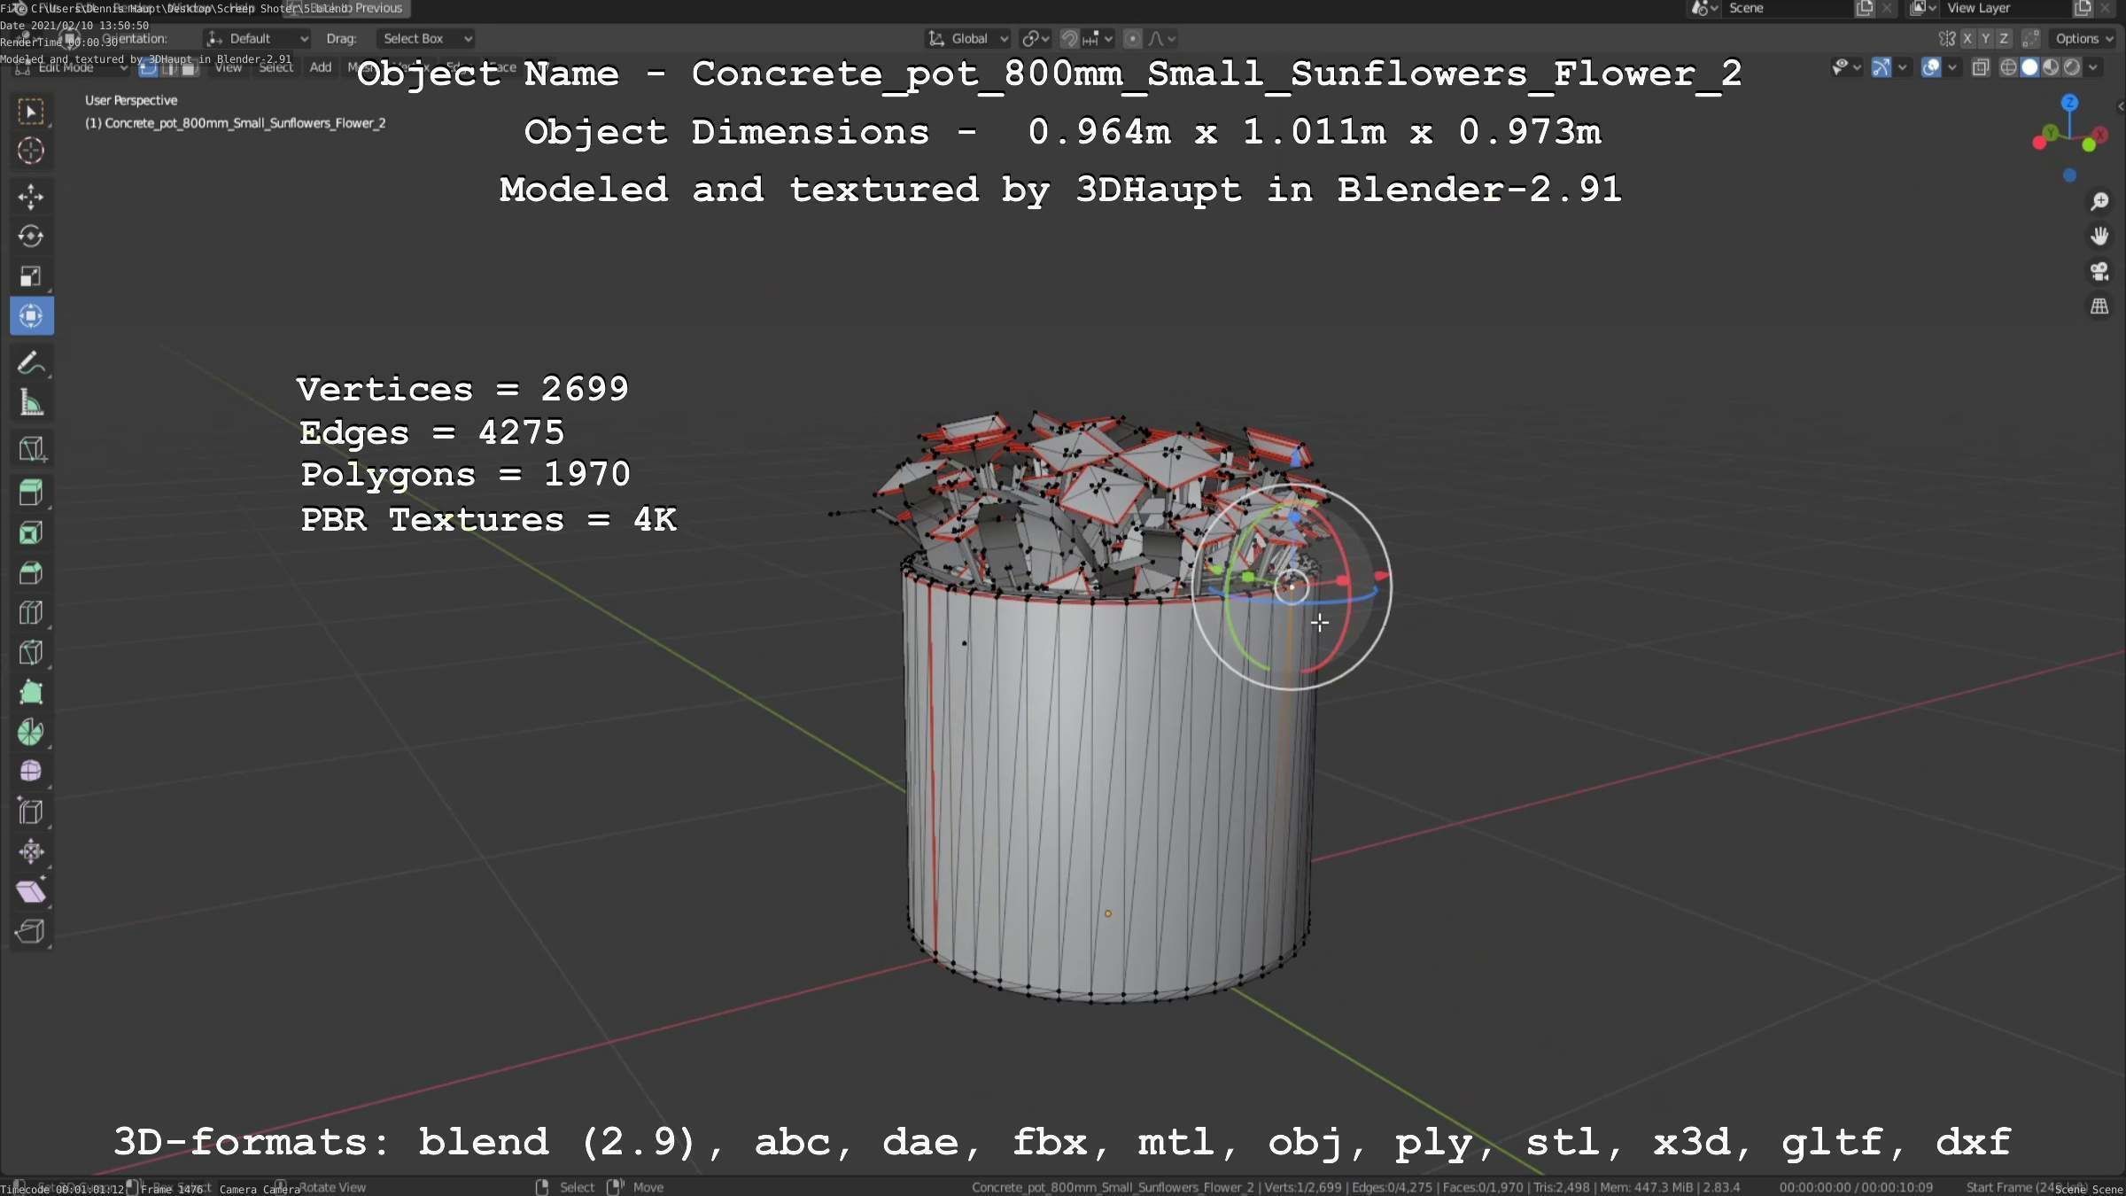Select the Knife tool
This screenshot has height=1196, width=2126.
tap(31, 652)
